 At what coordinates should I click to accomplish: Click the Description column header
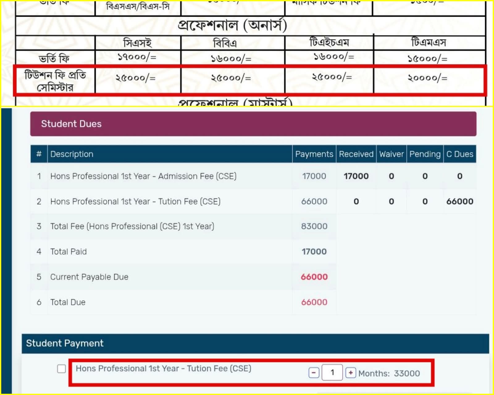click(x=72, y=154)
